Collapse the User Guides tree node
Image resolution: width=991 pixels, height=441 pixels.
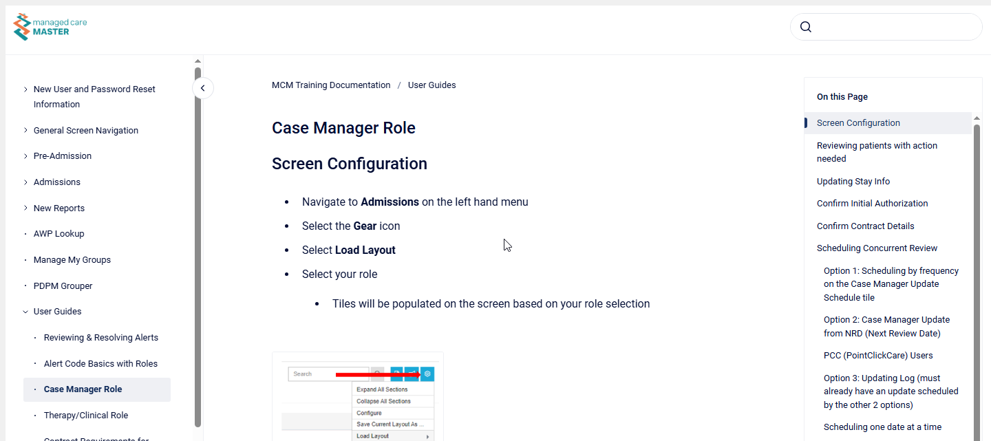coord(25,312)
